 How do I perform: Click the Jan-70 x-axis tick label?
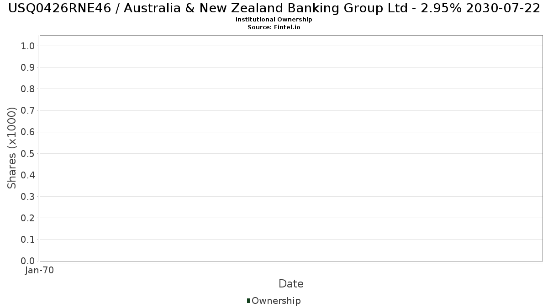click(x=40, y=270)
